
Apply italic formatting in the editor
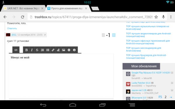point(32,50)
